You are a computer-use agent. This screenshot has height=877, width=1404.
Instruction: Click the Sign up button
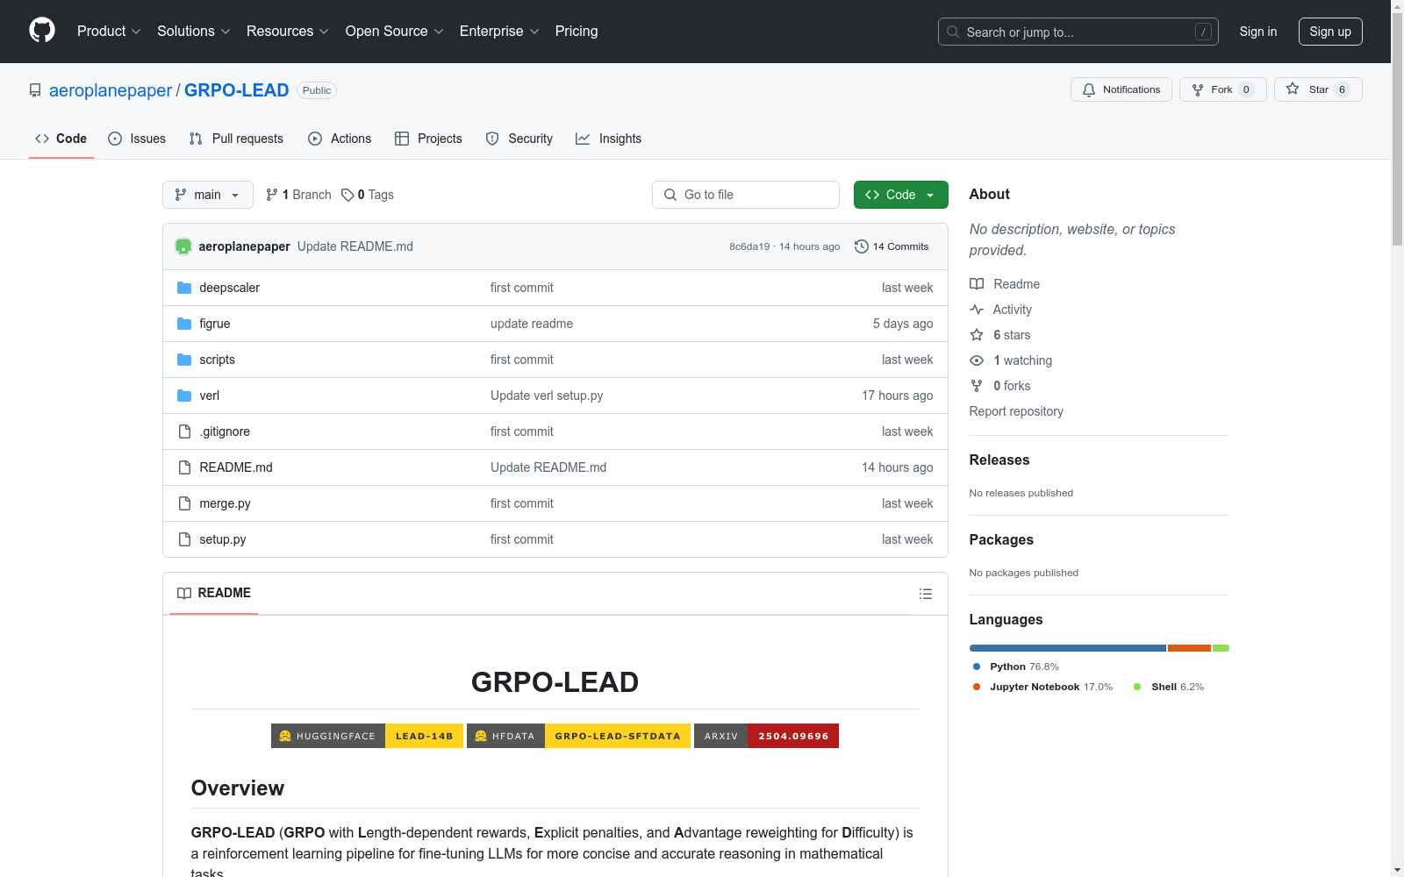1330,32
